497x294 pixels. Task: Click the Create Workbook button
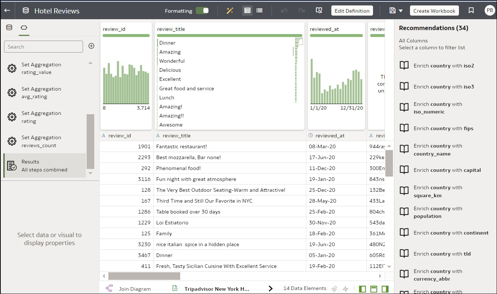pos(434,11)
